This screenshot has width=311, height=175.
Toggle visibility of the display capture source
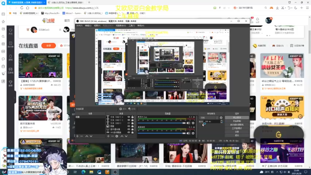tap(129, 129)
